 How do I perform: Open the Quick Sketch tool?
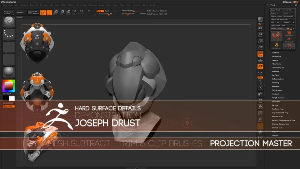[34, 13]
